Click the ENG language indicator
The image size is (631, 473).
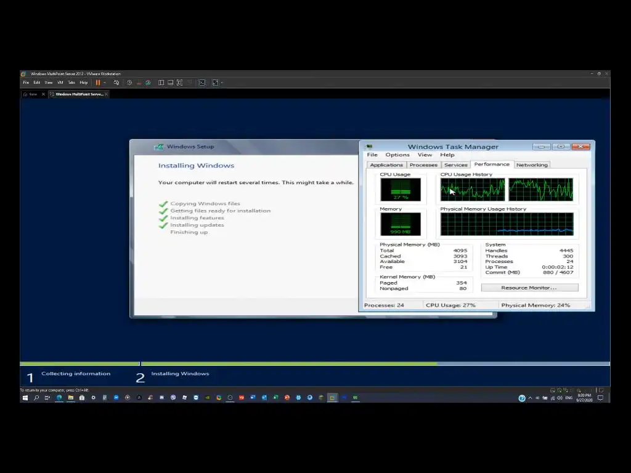[x=569, y=398]
